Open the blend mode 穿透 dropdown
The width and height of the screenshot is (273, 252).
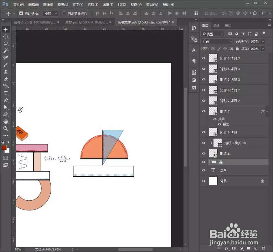pos(217,41)
